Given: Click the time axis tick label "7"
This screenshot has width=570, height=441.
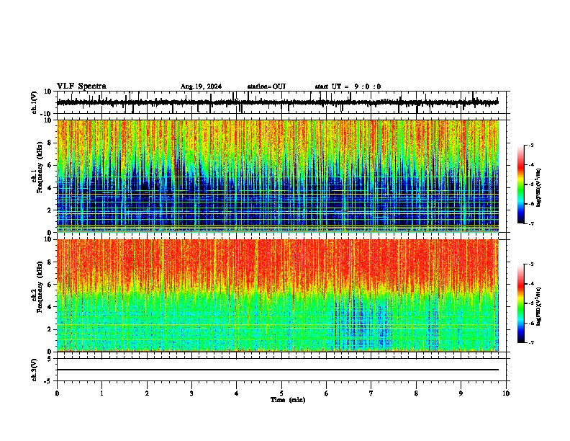Looking at the screenshot, I should coord(371,393).
